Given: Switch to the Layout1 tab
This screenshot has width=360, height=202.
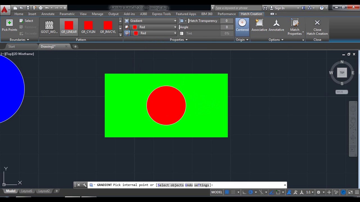Looking at the screenshot, I should (27, 191).
